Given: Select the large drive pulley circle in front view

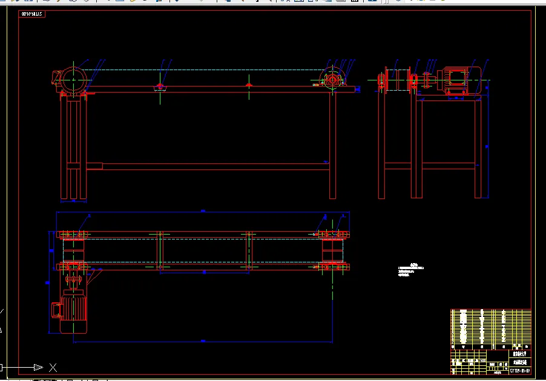Looking at the screenshot, I should (73, 80).
